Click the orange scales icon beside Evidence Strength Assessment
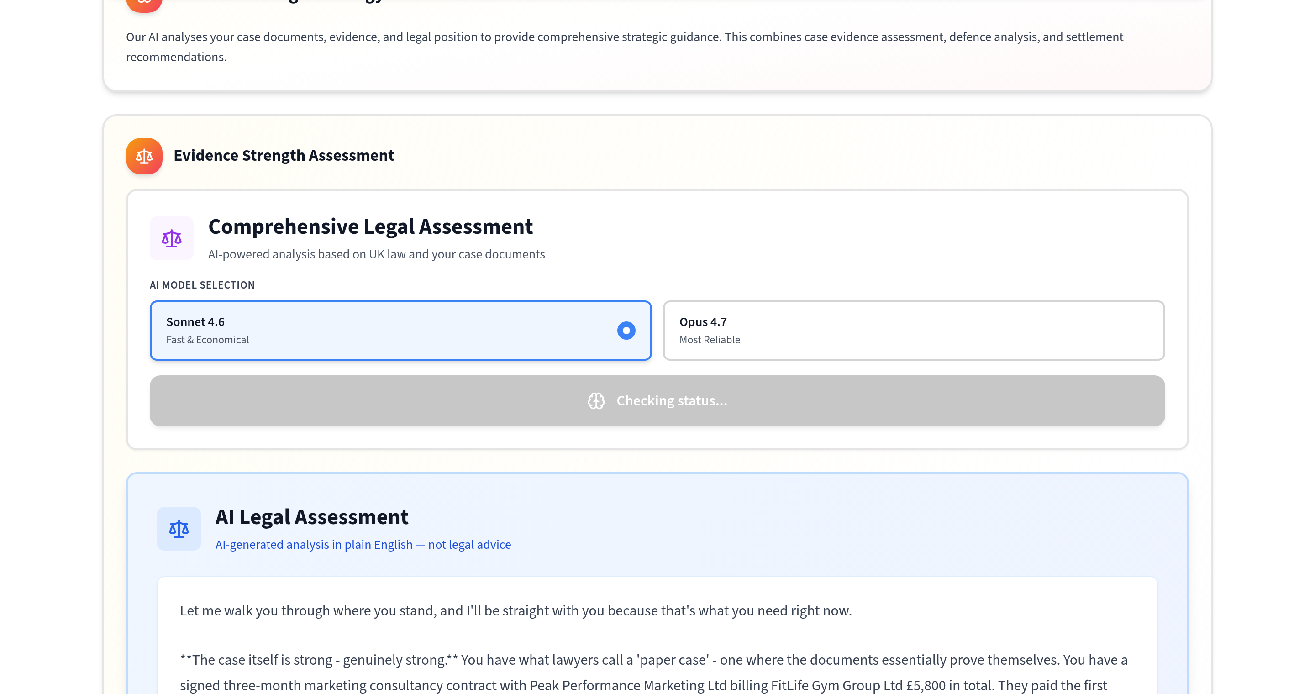 (144, 156)
